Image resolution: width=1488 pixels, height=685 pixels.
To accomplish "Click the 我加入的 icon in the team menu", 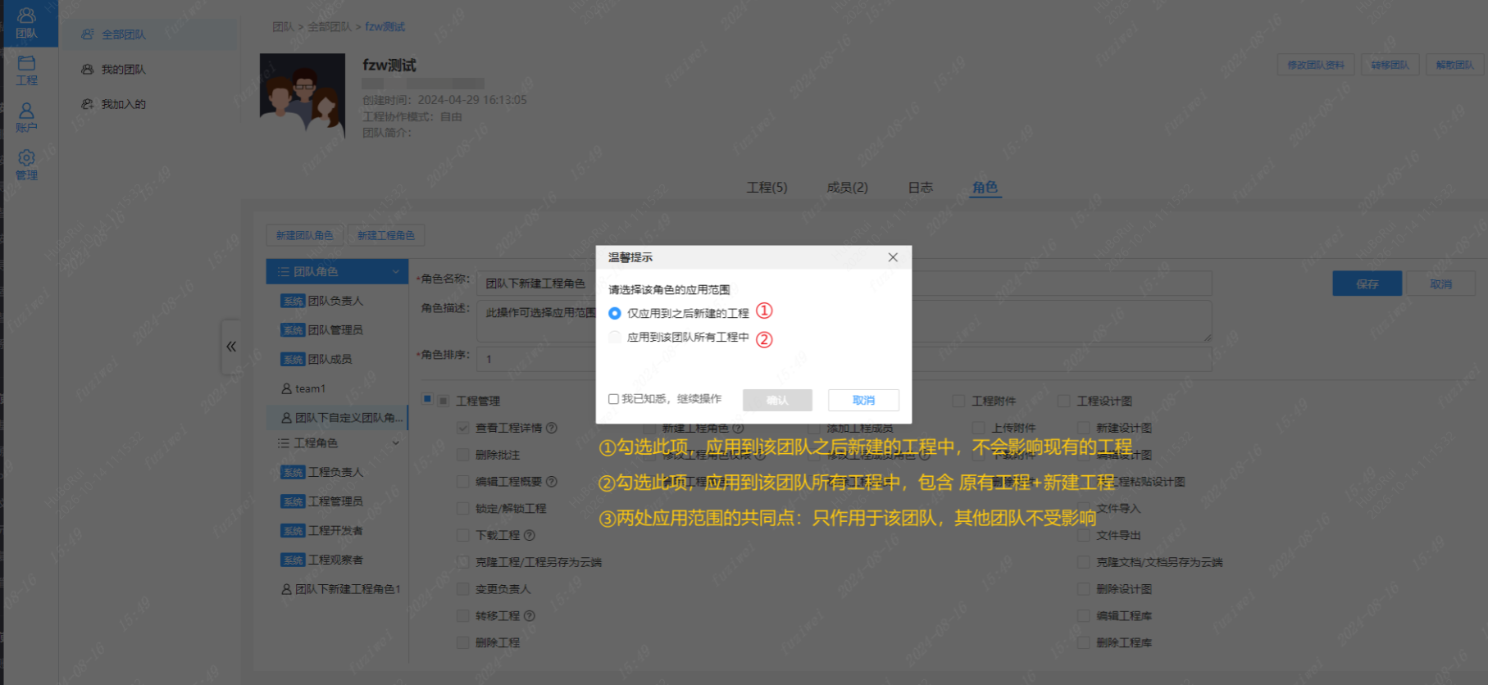I will (x=88, y=104).
